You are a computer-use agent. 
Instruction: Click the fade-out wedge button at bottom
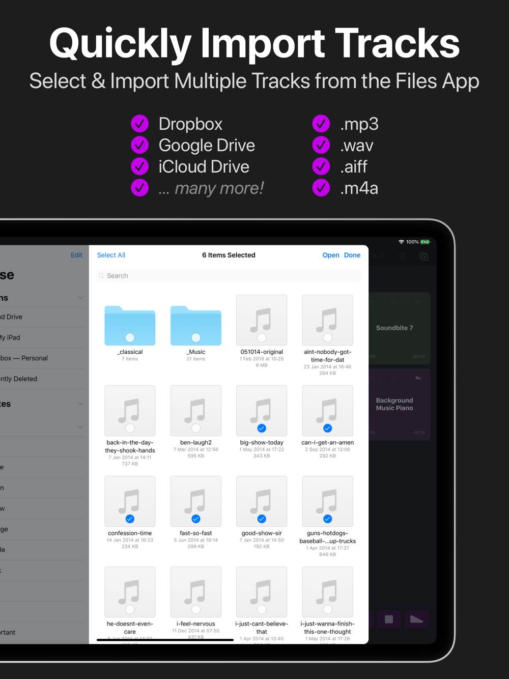click(x=416, y=619)
